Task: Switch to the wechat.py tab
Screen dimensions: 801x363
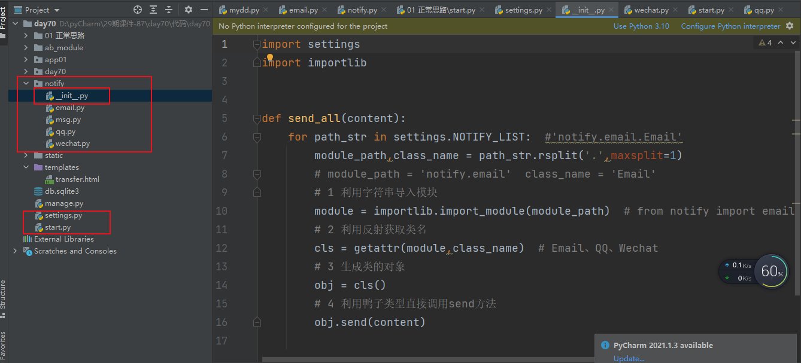Action: 651,10
